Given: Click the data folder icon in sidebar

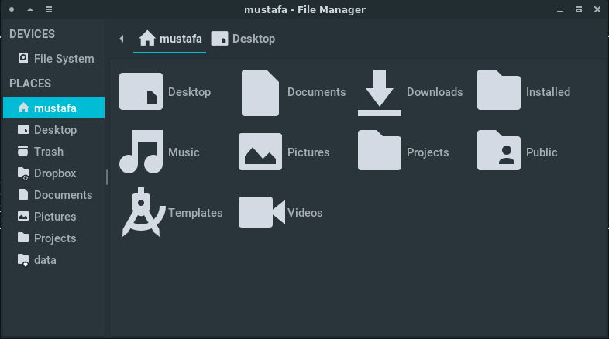Looking at the screenshot, I should coord(23,260).
